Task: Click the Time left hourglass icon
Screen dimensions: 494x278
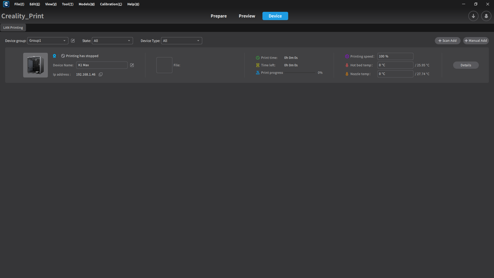Action: tap(258, 65)
